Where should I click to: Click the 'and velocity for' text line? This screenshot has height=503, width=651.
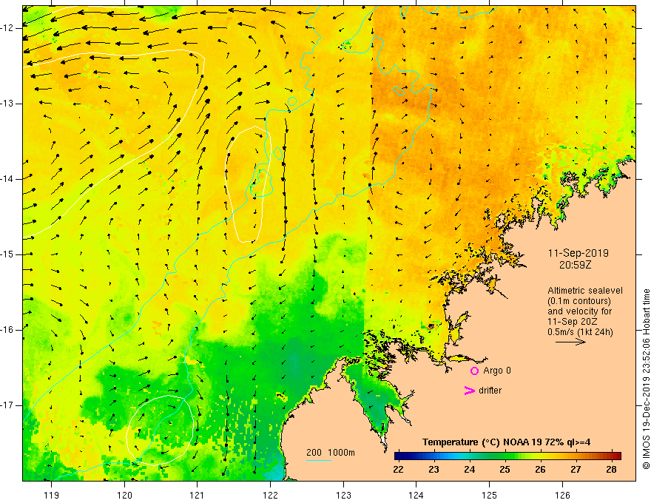(x=579, y=311)
